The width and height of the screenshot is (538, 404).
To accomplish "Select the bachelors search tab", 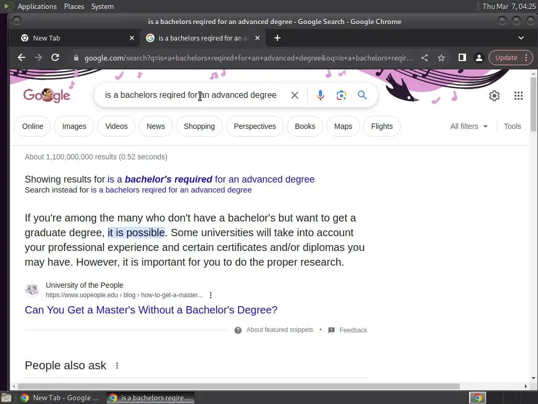I will point(202,38).
